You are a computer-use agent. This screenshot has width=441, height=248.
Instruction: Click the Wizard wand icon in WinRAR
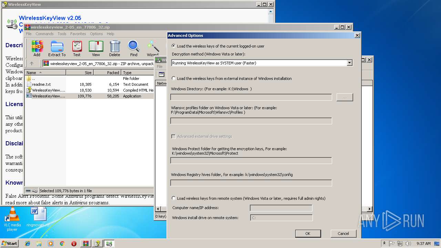(x=153, y=49)
